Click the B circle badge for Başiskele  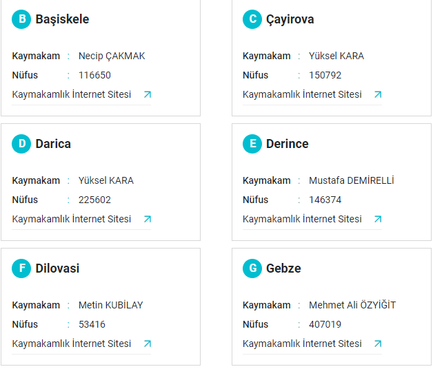21,19
